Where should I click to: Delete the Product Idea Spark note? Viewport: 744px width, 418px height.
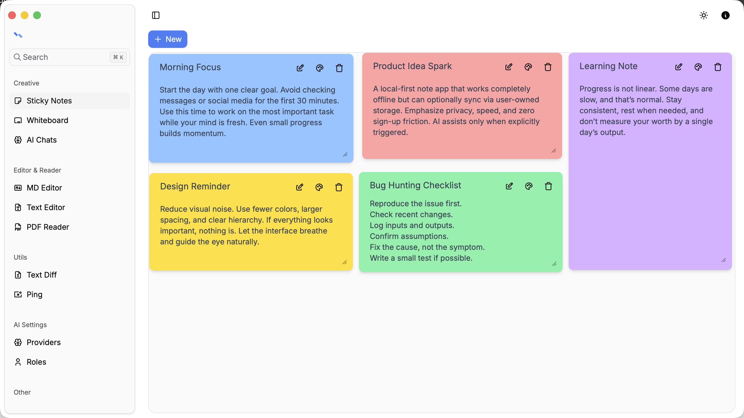[x=548, y=67]
